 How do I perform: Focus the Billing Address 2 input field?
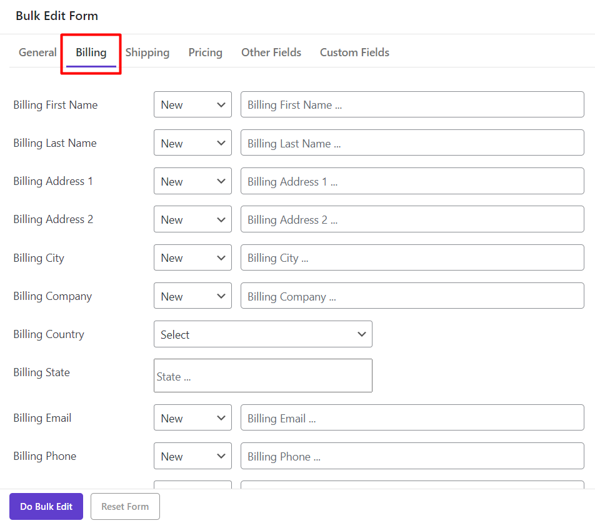pos(412,219)
